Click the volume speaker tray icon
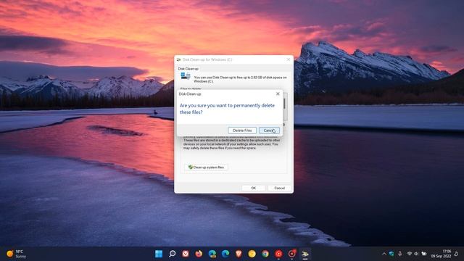464x261 pixels. [416, 254]
